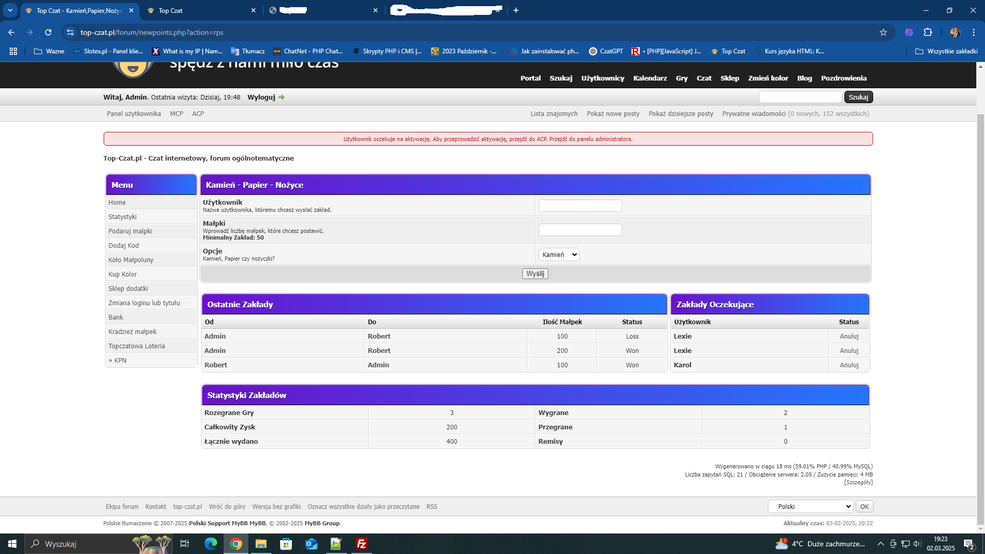
Task: Open the Wazne bookmarks folder
Action: point(49,51)
